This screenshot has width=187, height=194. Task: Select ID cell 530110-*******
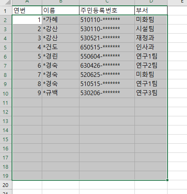(107, 29)
